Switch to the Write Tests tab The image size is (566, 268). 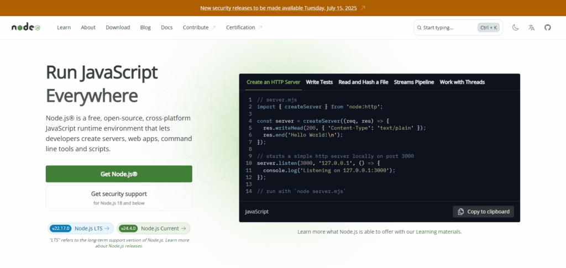point(319,82)
